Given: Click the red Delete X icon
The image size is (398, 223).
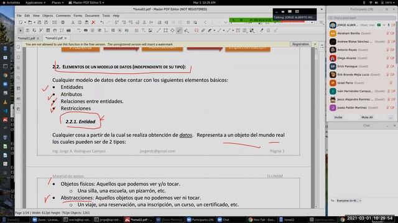Looking at the screenshot, I should (x=93, y=22).
